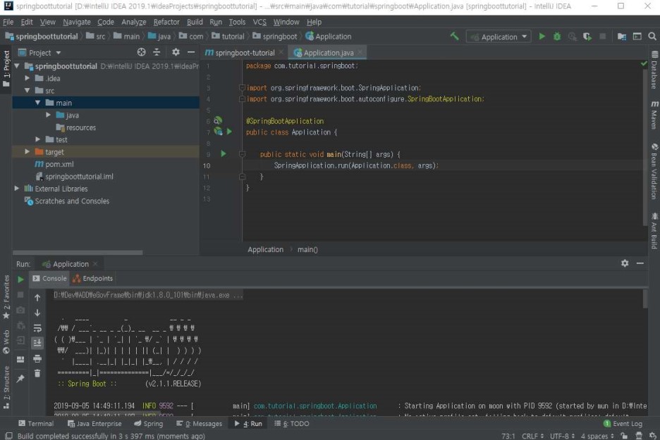Click the 4 spaces indent setting
Viewport: 660px width, 440px height.
pyautogui.click(x=598, y=436)
